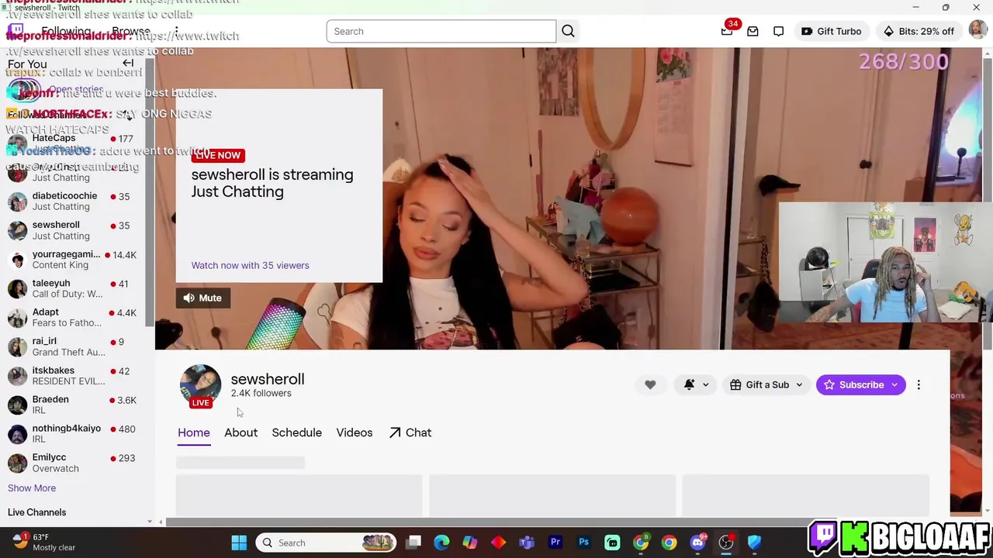Screen dimensions: 993x558
Task: Open the Windows Start menu
Action: point(238,542)
